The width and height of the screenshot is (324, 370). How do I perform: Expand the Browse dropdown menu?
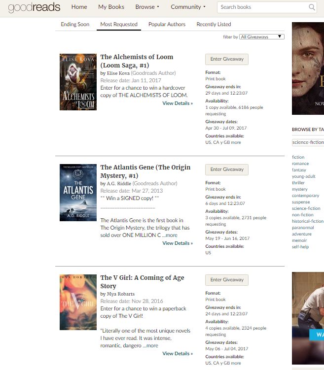[147, 7]
